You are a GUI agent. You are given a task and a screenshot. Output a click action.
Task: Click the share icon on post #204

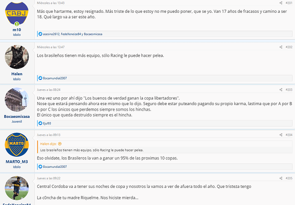pyautogui.click(x=281, y=135)
